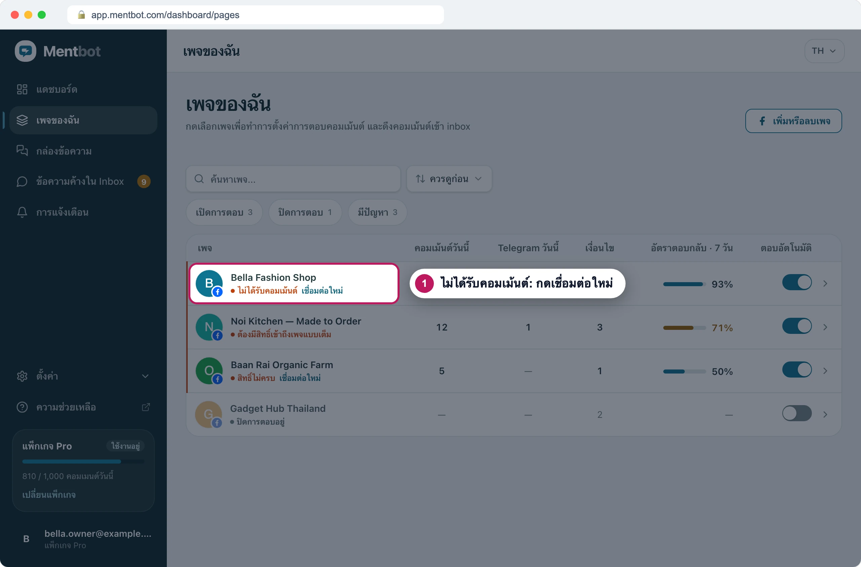Click Bella Fashion Shop avatar
861x567 pixels.
click(209, 283)
